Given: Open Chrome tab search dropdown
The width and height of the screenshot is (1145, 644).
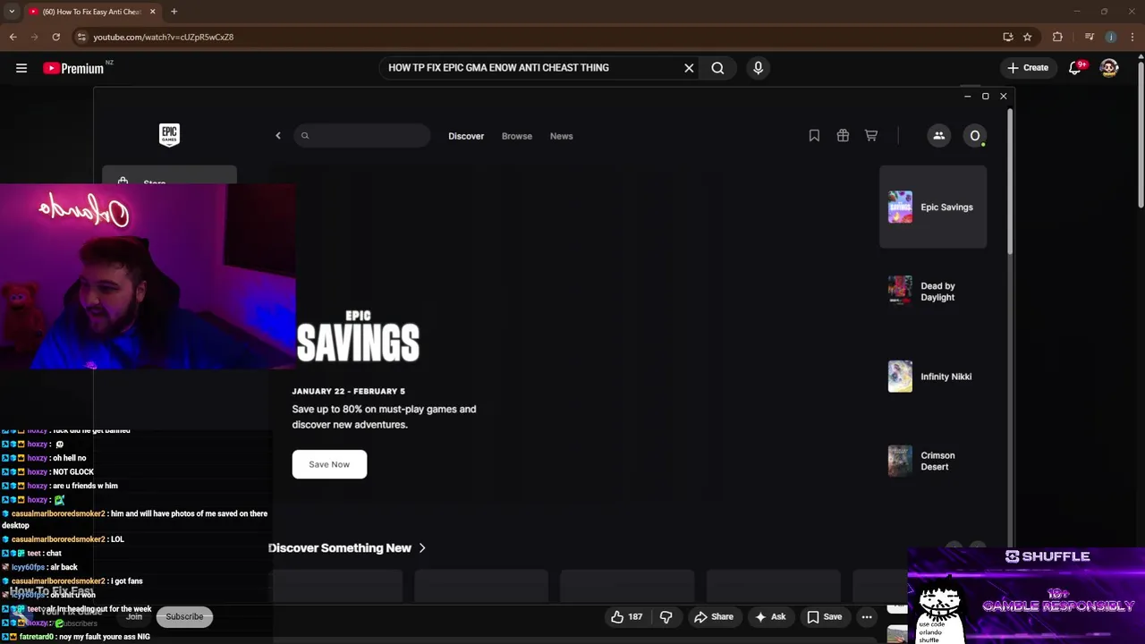Looking at the screenshot, I should pyautogui.click(x=12, y=12).
